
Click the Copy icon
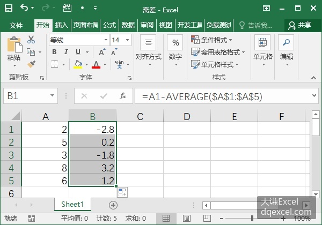[31, 52]
